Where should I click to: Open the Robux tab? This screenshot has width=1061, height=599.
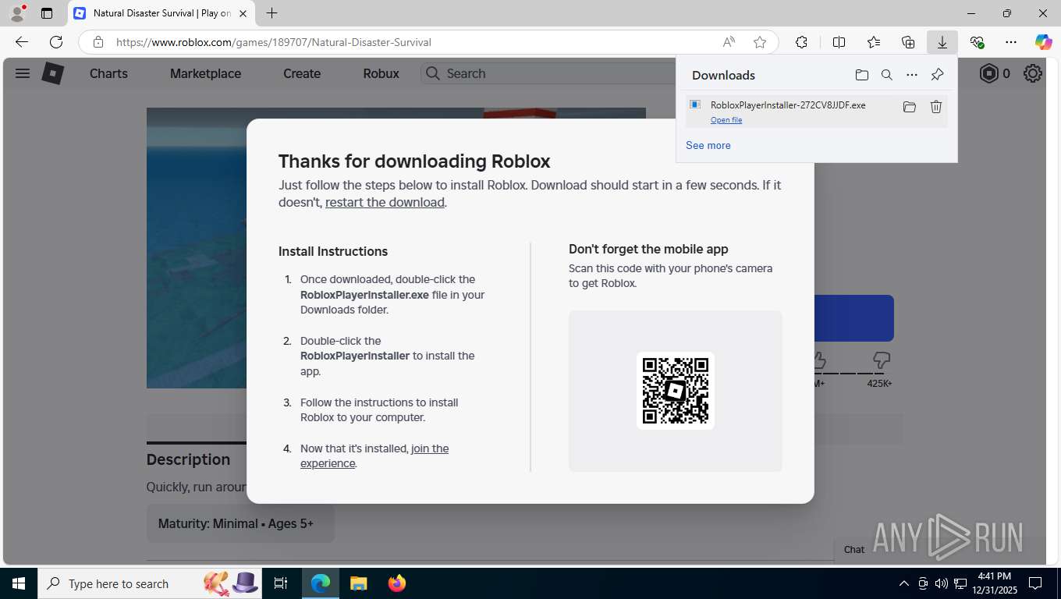point(381,73)
